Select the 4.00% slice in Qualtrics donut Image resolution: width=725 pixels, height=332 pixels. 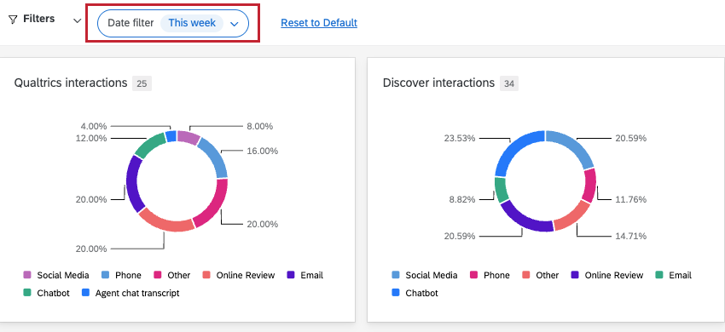tap(171, 136)
